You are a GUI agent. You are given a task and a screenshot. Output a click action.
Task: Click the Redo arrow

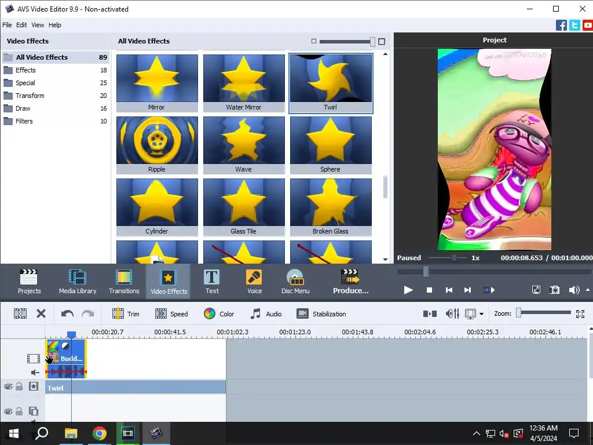88,313
